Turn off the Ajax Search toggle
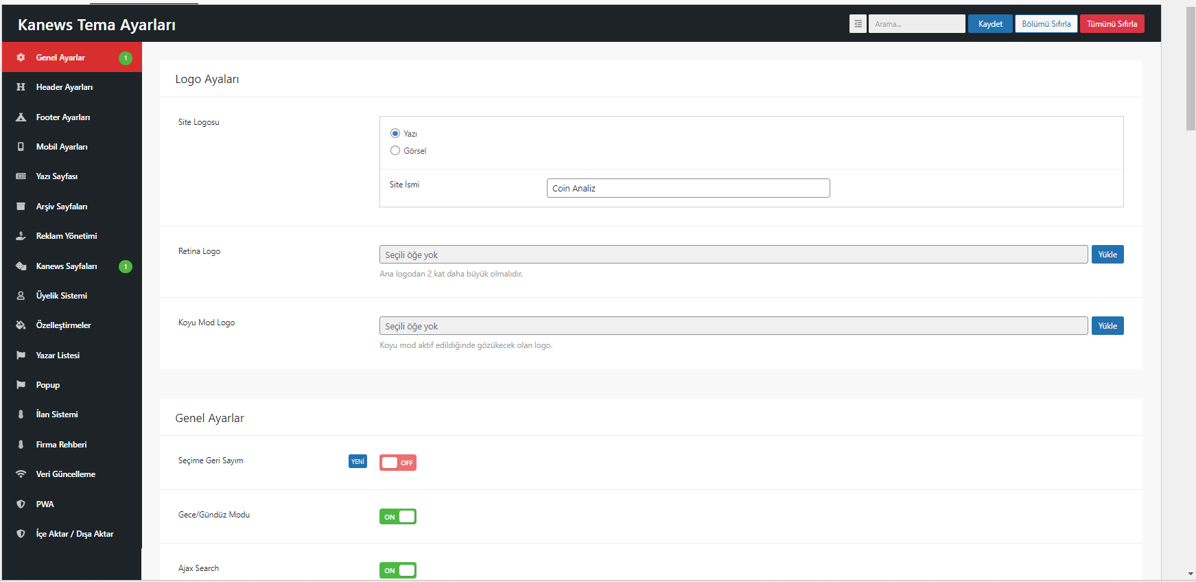 point(398,570)
